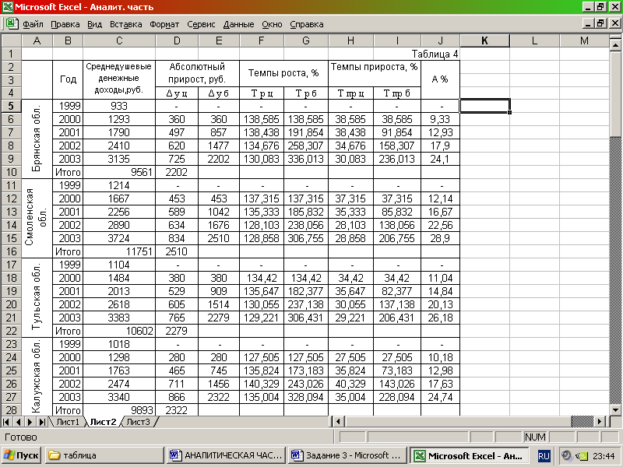Select the column K header
Viewport: 623px width, 467px height.
tap(484, 40)
